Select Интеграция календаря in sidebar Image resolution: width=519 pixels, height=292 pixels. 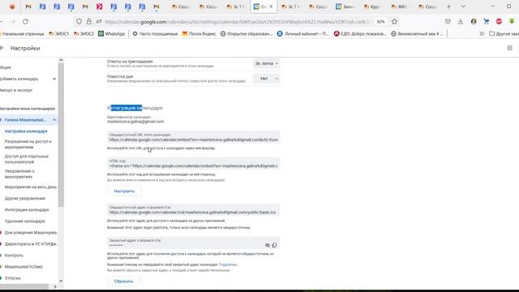[x=27, y=209]
